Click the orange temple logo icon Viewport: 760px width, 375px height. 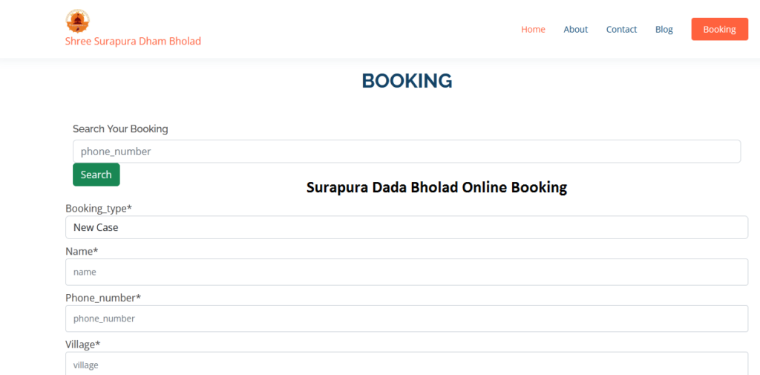77,20
